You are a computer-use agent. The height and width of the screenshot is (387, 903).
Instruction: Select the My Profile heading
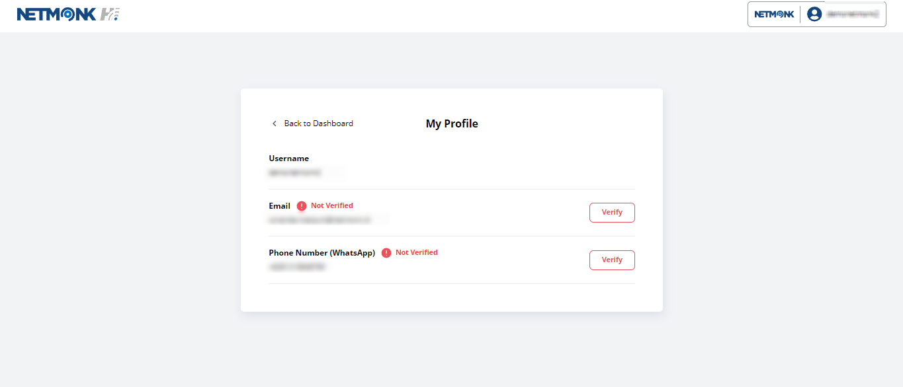452,123
